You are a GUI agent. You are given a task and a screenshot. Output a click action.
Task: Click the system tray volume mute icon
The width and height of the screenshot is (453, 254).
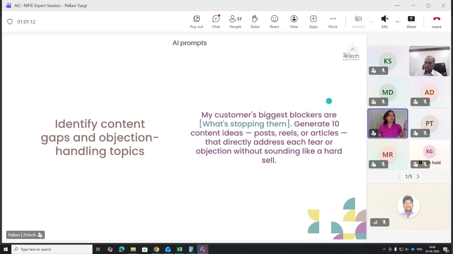tap(407, 249)
